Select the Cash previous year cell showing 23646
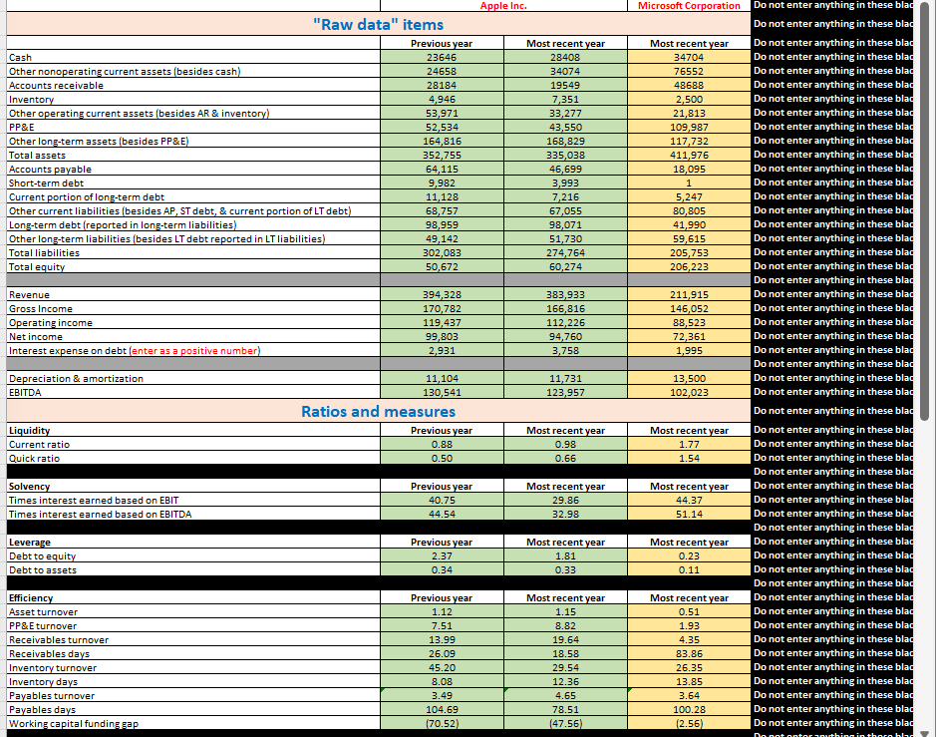This screenshot has height=737, width=936. pyautogui.click(x=442, y=57)
